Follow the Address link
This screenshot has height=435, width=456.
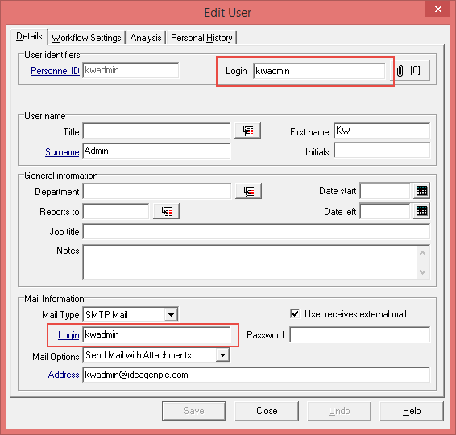click(x=64, y=375)
